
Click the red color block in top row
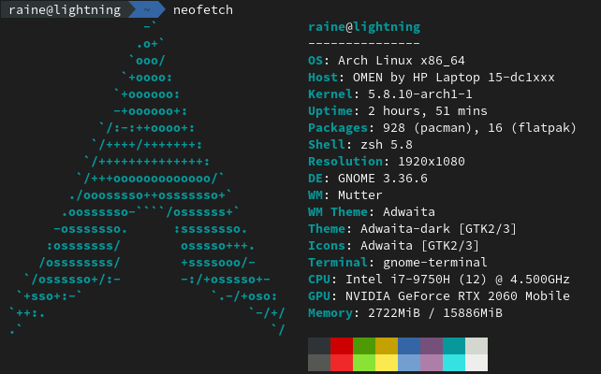point(342,346)
